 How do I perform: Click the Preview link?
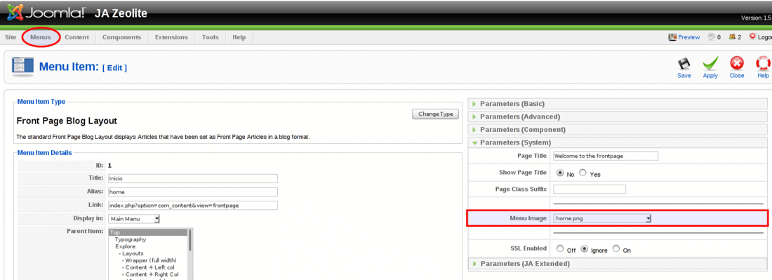click(x=688, y=37)
